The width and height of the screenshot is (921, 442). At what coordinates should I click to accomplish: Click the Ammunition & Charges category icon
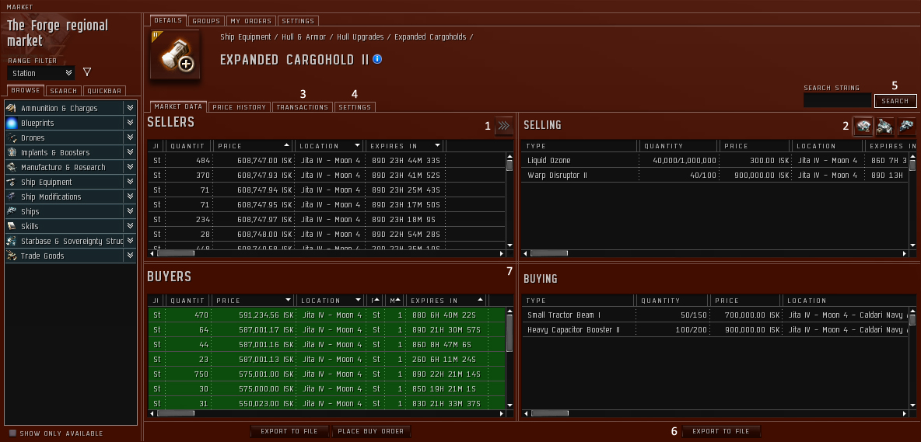(x=12, y=109)
